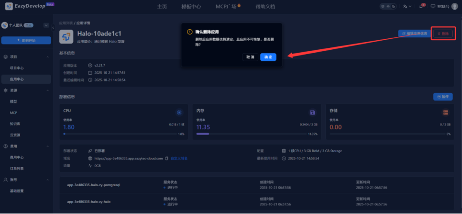Screen dimensions: 462x214
Task: Click the config icon beside 1 核CPU
Action: pos(284,151)
